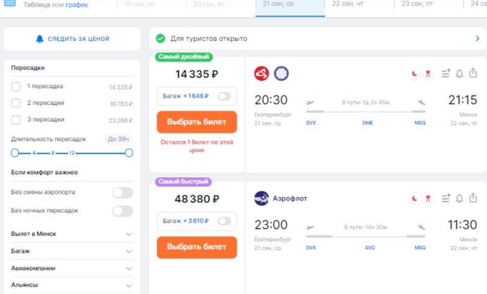Click the calendar table icon at top left

point(9,4)
